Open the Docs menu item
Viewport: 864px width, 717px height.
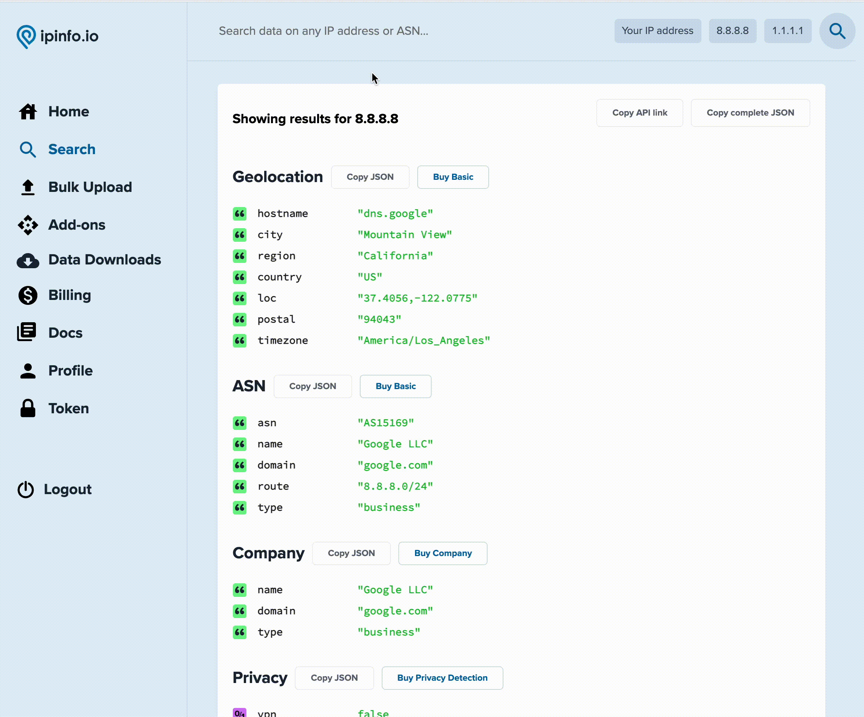(x=65, y=332)
